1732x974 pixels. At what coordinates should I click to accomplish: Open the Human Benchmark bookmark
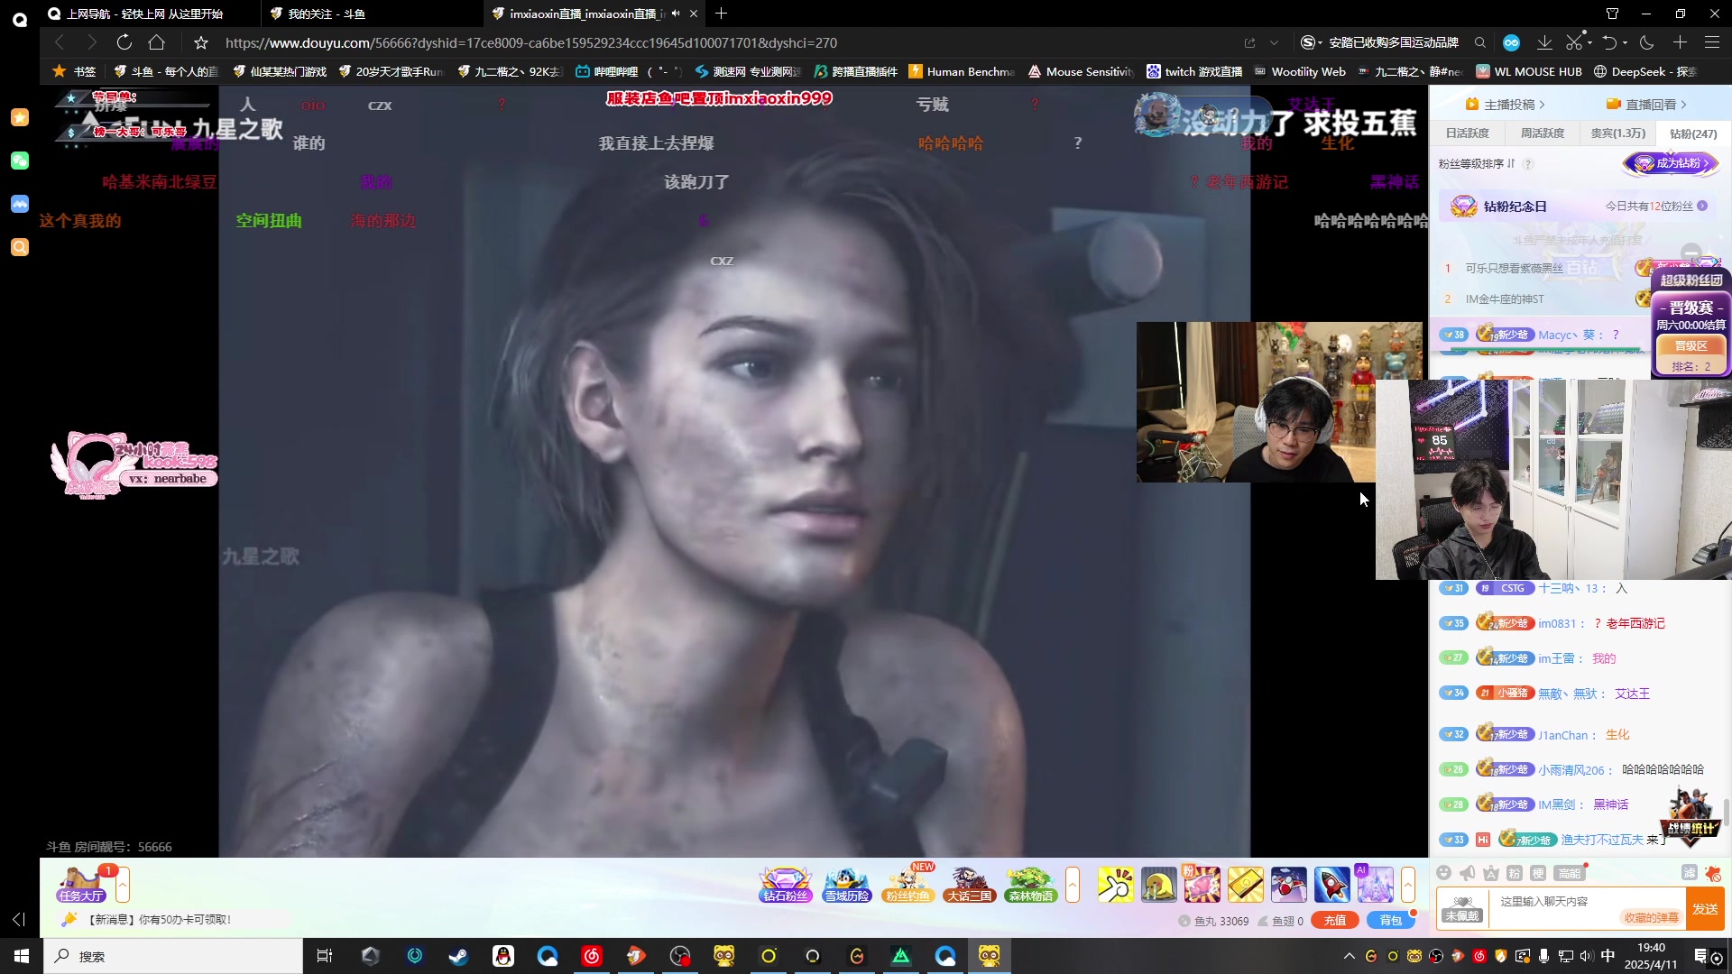pos(962,71)
